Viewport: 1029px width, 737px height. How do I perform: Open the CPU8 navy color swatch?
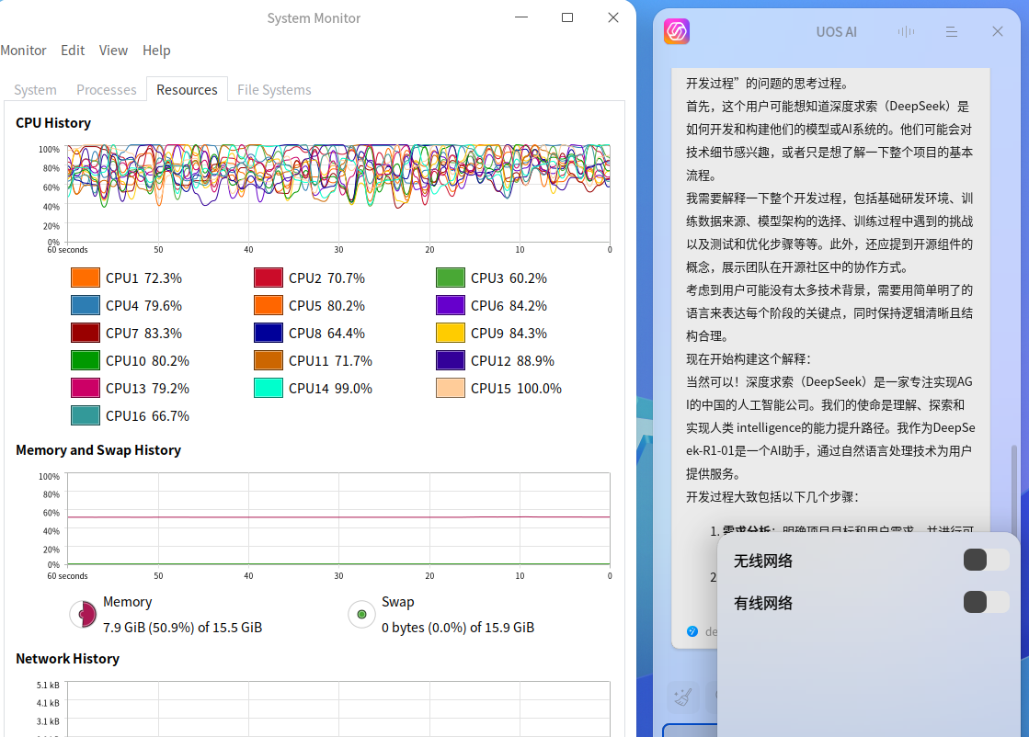pyautogui.click(x=269, y=333)
